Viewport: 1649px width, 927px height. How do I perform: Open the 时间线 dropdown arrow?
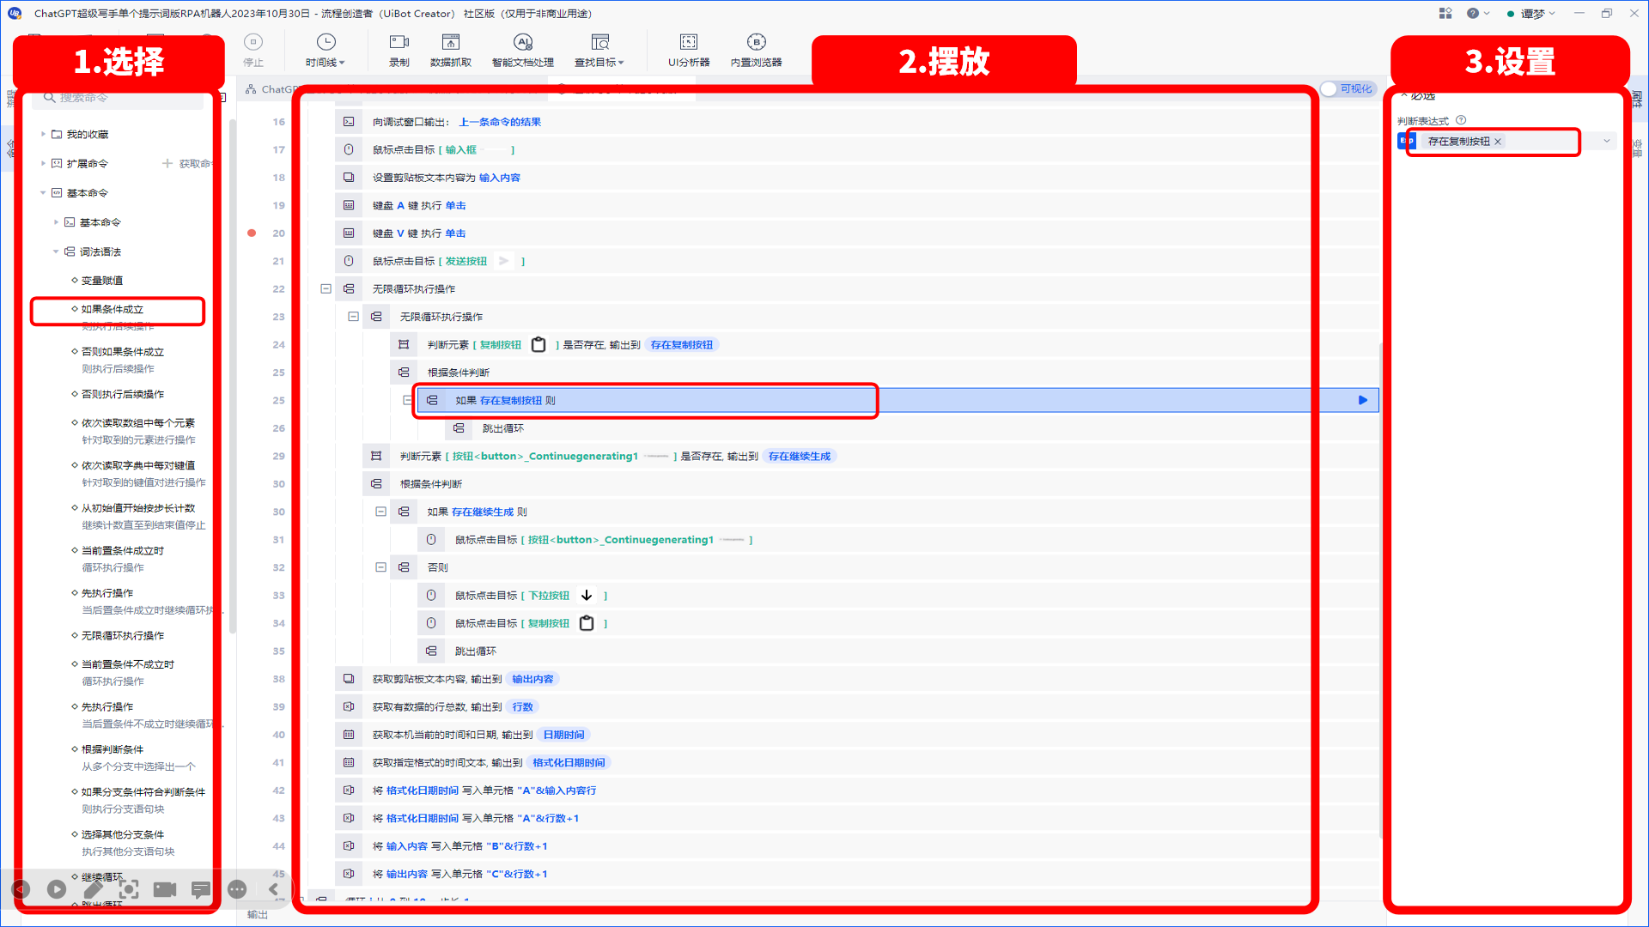coord(342,63)
